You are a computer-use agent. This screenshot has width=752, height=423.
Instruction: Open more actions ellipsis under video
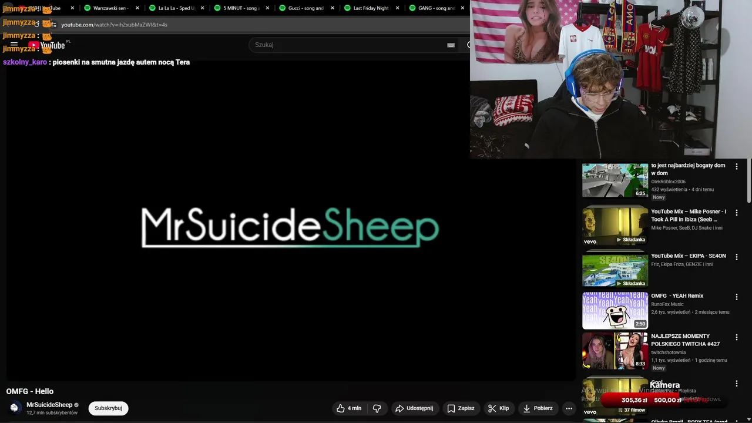click(569, 408)
